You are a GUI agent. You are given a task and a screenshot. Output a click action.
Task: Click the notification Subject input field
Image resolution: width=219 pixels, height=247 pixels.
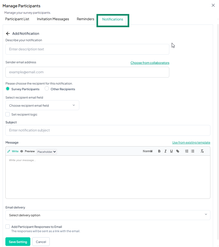coord(108,130)
